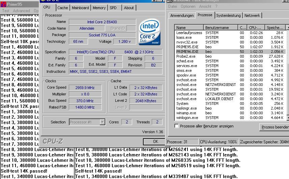Open the Memory tab in CPU-Z

(x=99, y=8)
